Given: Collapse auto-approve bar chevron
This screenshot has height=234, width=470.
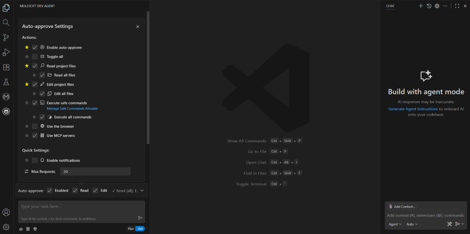Looking at the screenshot, I should point(142,190).
